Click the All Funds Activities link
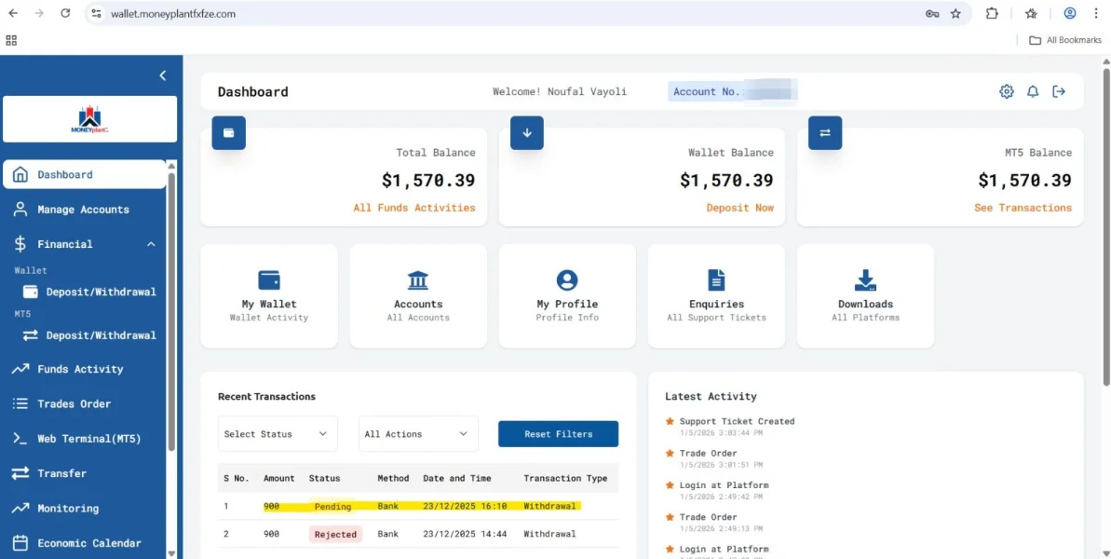The width and height of the screenshot is (1111, 559). [x=413, y=208]
